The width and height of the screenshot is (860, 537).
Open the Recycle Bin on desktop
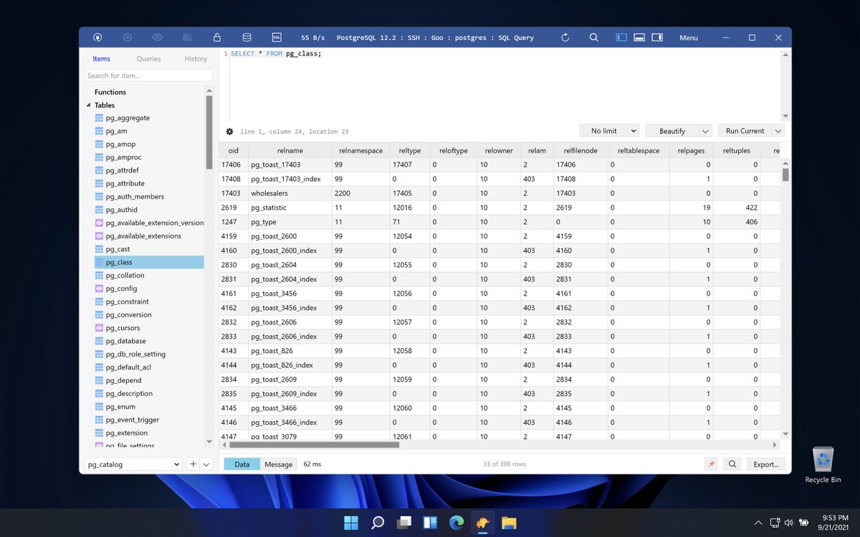point(823,465)
